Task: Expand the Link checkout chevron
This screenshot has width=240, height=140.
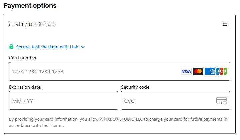Action: [83, 47]
